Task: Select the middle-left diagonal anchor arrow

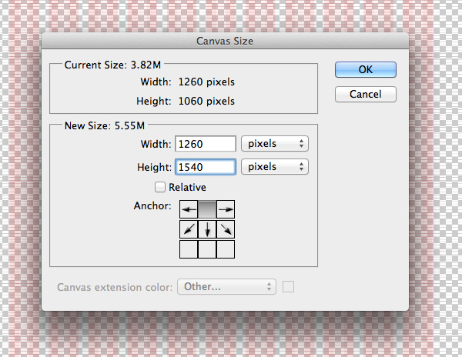Action: pos(189,229)
